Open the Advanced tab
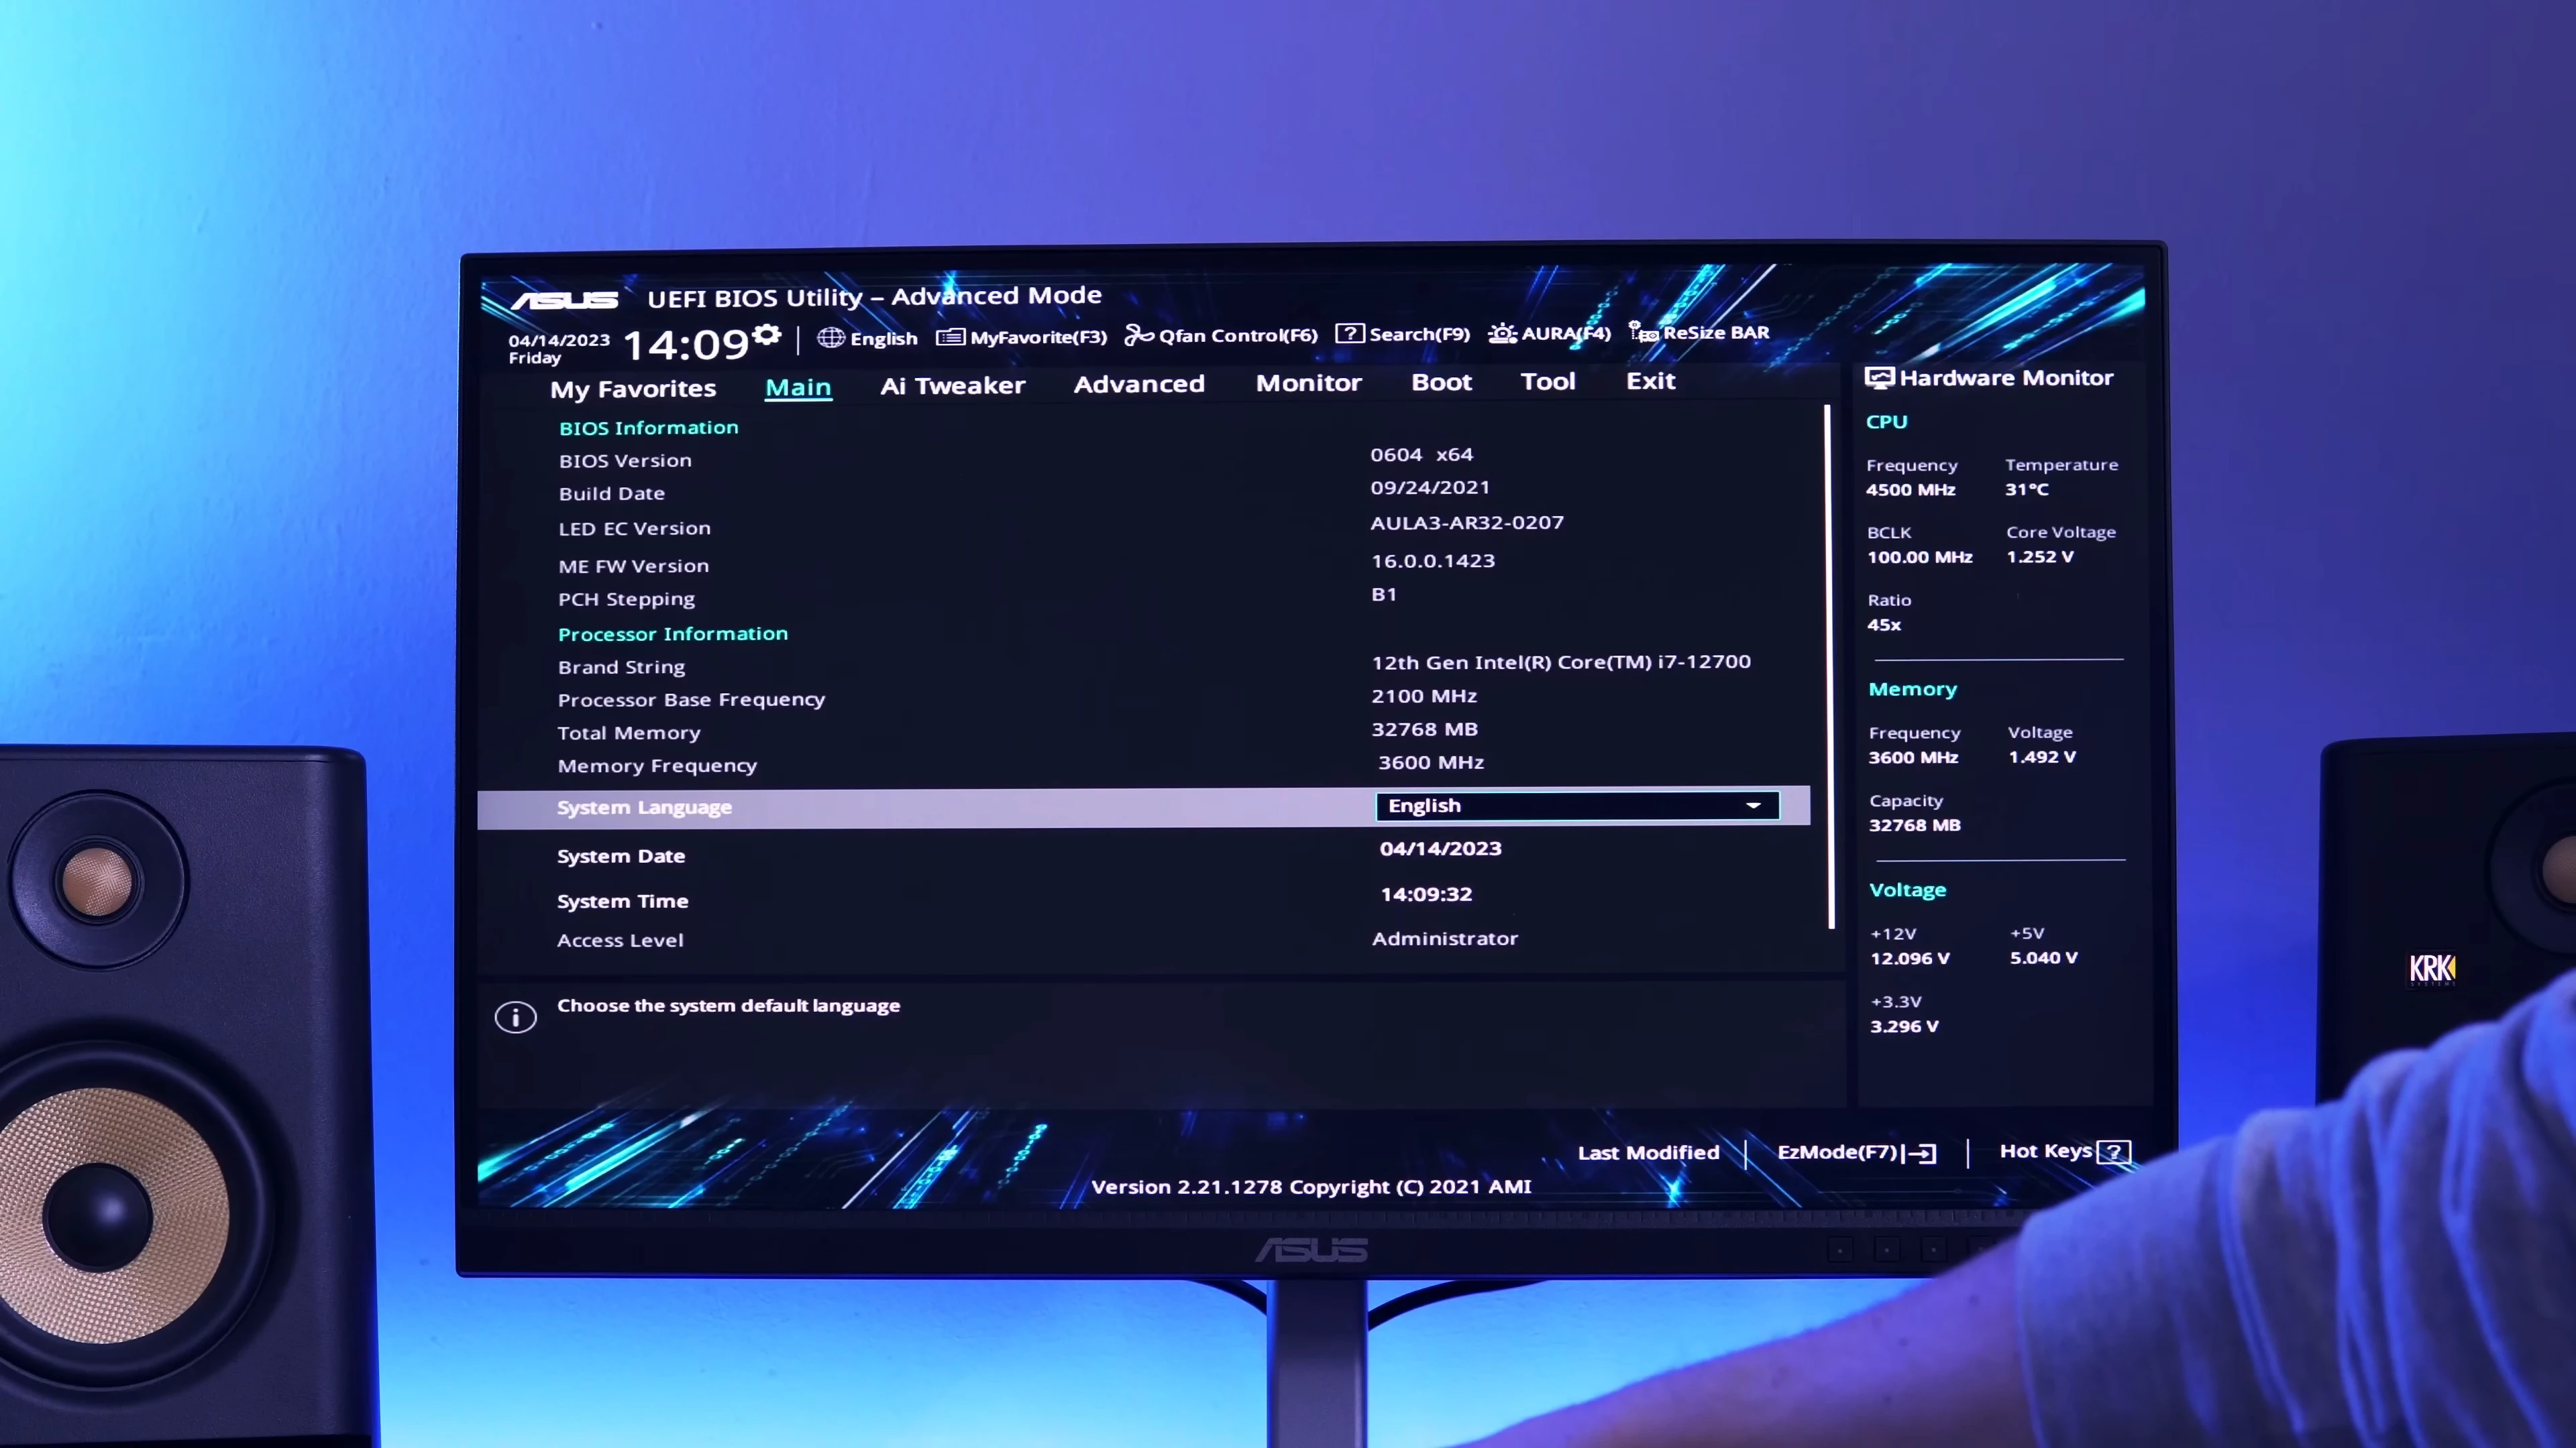2576x1448 pixels. 1139,383
